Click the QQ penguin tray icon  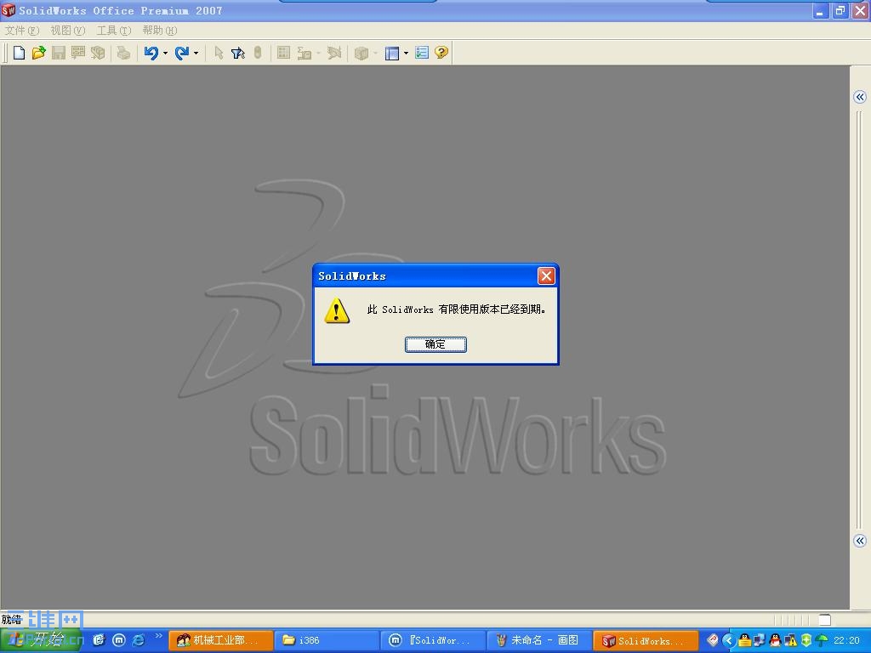(x=775, y=640)
